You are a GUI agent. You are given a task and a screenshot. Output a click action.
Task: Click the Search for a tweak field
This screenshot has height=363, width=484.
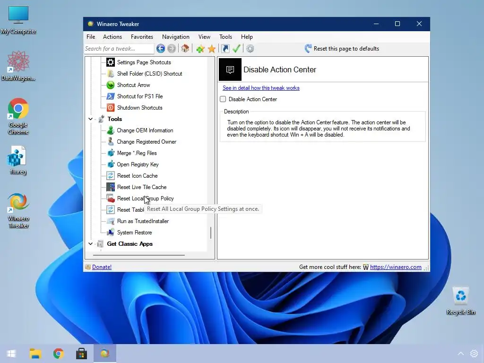[119, 49]
